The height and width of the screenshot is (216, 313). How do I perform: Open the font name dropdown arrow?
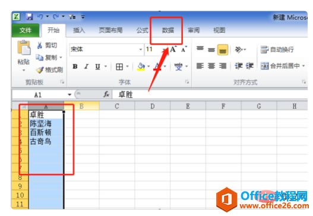141,49
